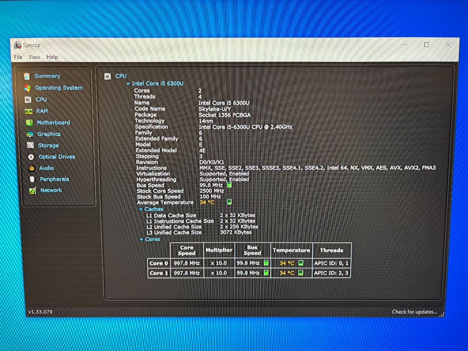
Task: Click the Optical Drives disc icon
Action: [31, 157]
